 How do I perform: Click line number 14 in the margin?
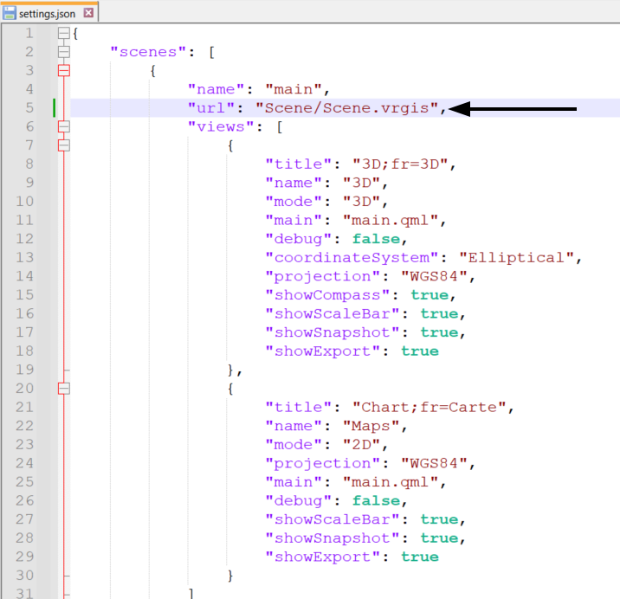tap(26, 276)
